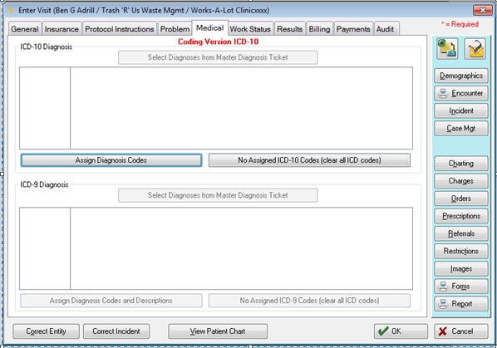The image size is (497, 348).
Task: Open View Patient Chart
Action: pyautogui.click(x=218, y=331)
